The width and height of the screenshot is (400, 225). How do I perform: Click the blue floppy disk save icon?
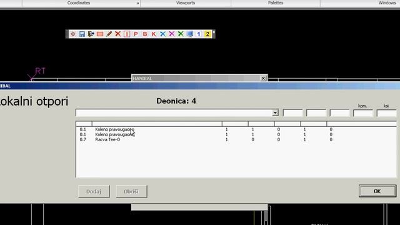coord(82,34)
